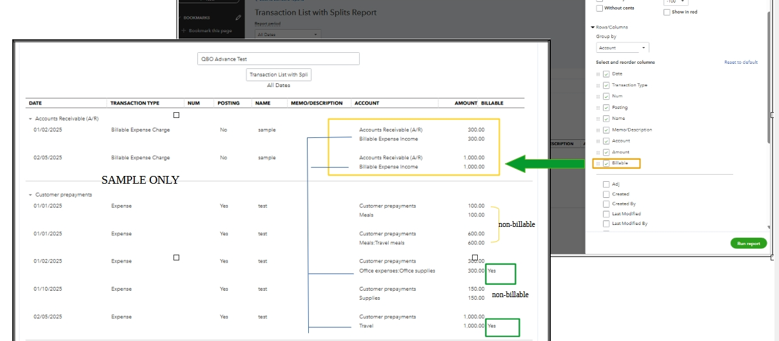
Task: Click the 02/05/2025 Billable Expense Charge date
Action: [x=48, y=158]
